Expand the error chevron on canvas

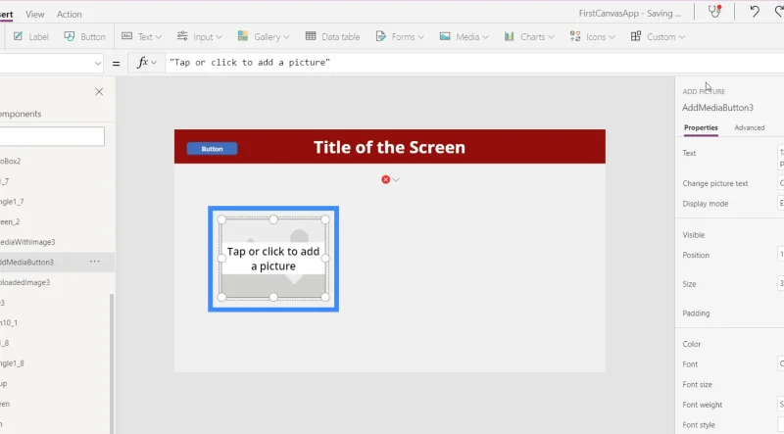click(x=396, y=179)
